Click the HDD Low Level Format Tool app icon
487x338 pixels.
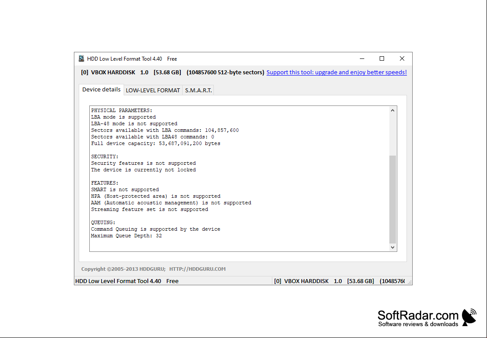click(81, 58)
